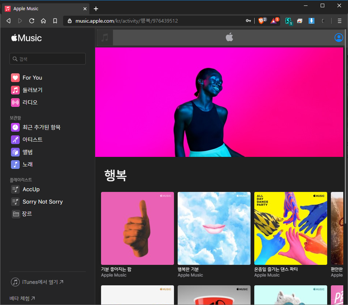This screenshot has width=348, height=305.
Task: Open the Brave Shields lion icon
Action: pos(262,21)
